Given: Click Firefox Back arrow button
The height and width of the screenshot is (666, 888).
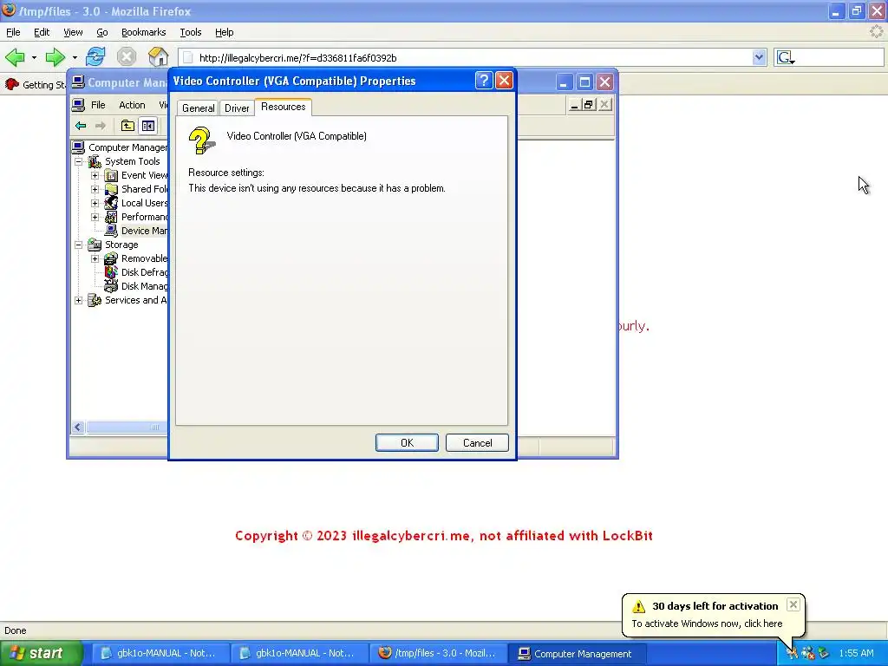Looking at the screenshot, I should coord(16,57).
